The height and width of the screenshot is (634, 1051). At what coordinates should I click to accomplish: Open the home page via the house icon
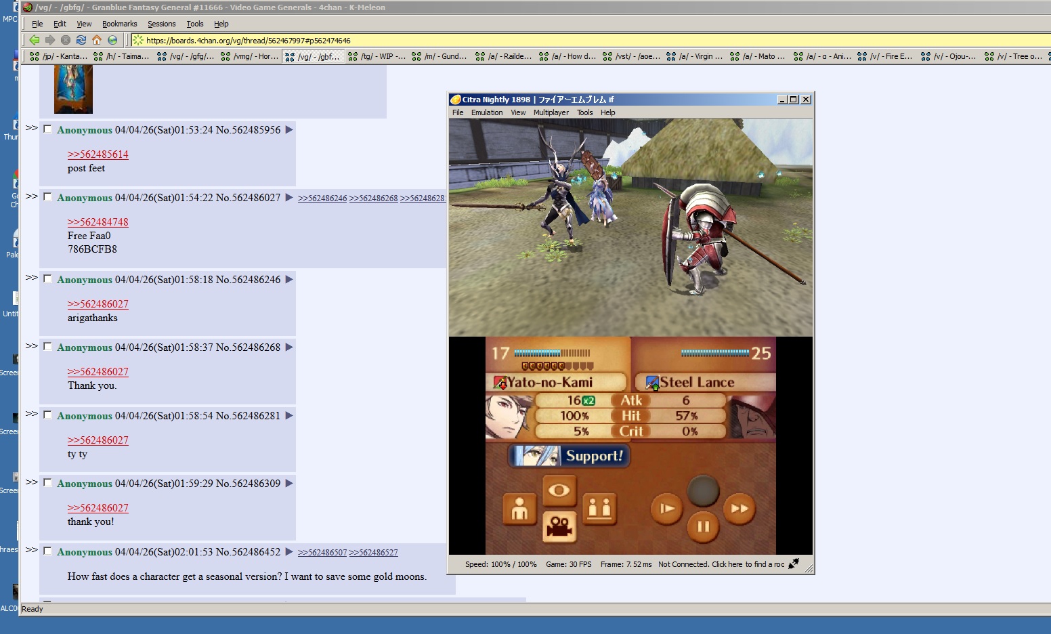point(97,40)
